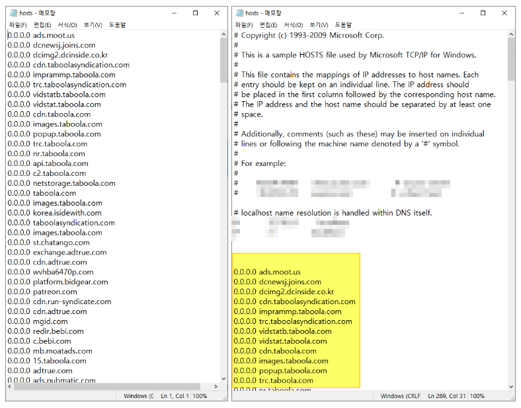Screen dimensions: 521x408
Task: Click 'localhost name resolution' line in right window
Action: 333,213
